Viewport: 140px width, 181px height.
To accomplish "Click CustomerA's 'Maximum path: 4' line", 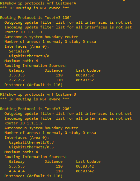I will pyautogui.click(x=21, y=61).
